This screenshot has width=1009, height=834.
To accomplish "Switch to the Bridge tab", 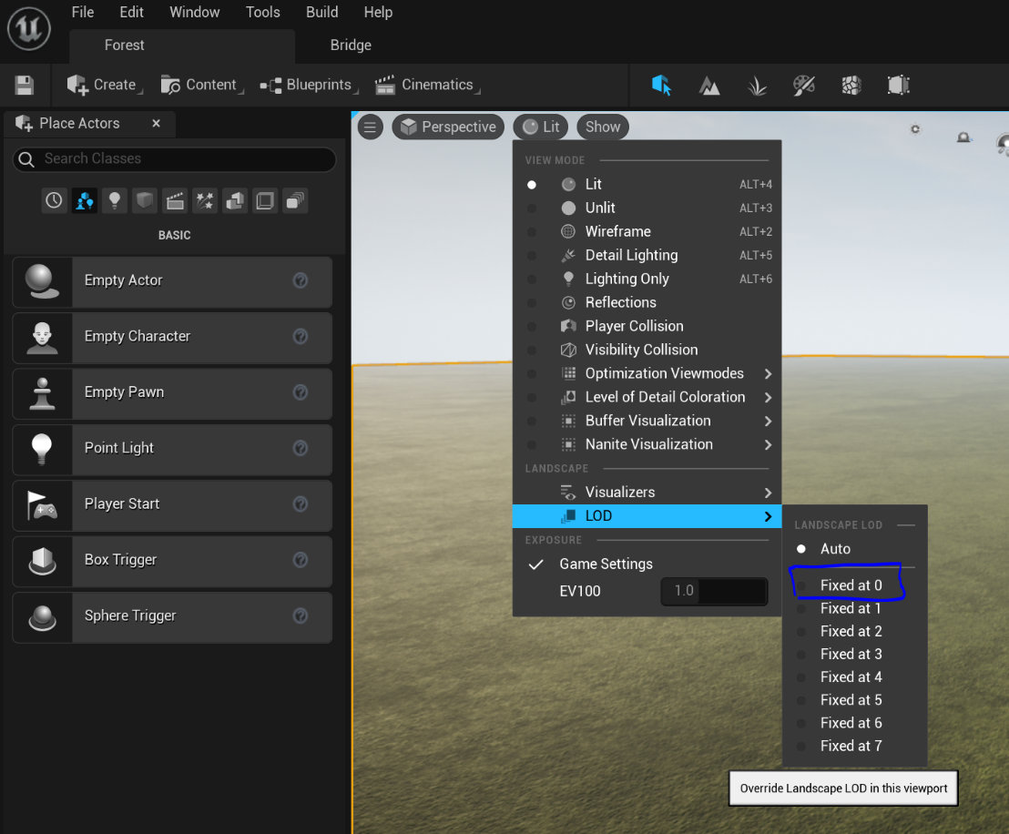I will (x=350, y=45).
